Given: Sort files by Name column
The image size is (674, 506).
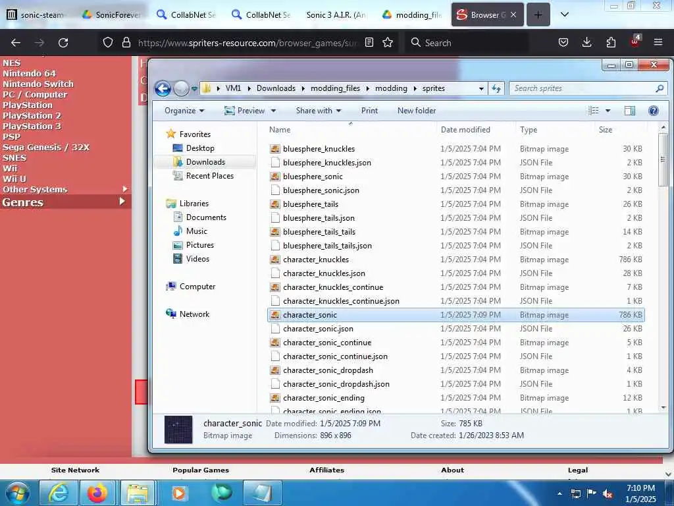Looking at the screenshot, I should pyautogui.click(x=280, y=130).
